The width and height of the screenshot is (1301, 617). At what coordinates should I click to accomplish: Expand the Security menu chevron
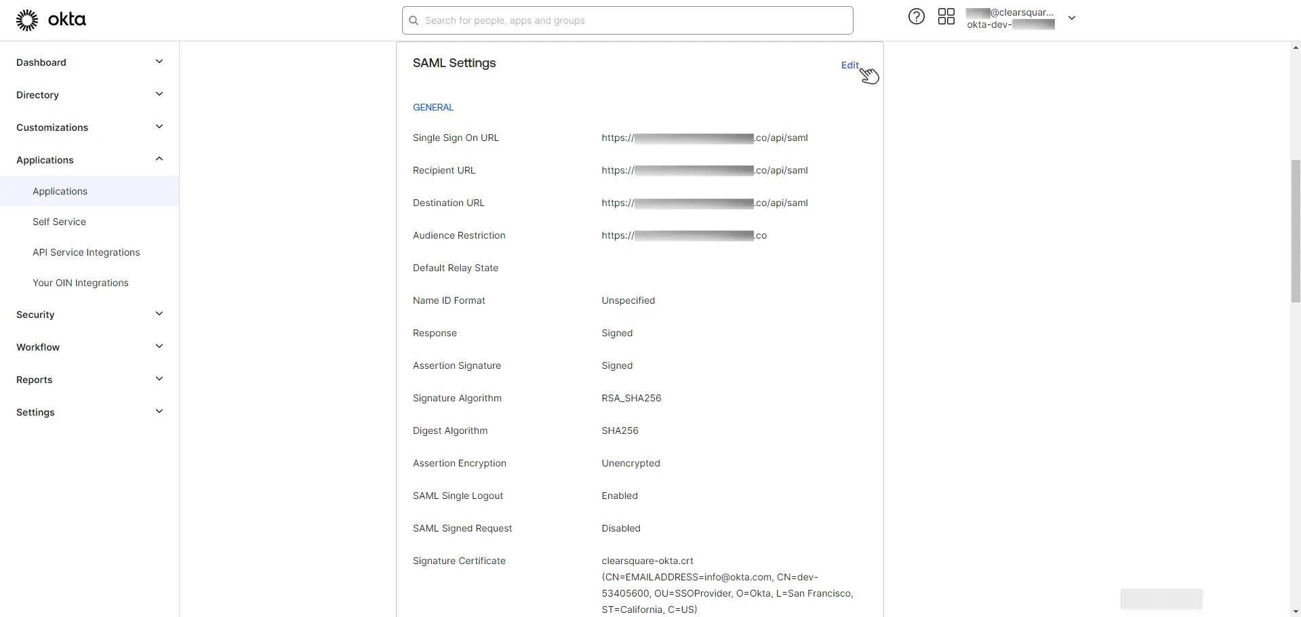point(159,314)
